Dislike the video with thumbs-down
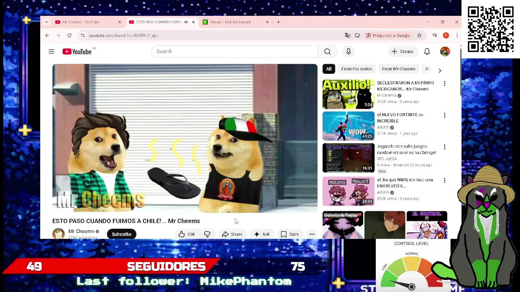Viewport: 520px width, 292px height. 207,234
